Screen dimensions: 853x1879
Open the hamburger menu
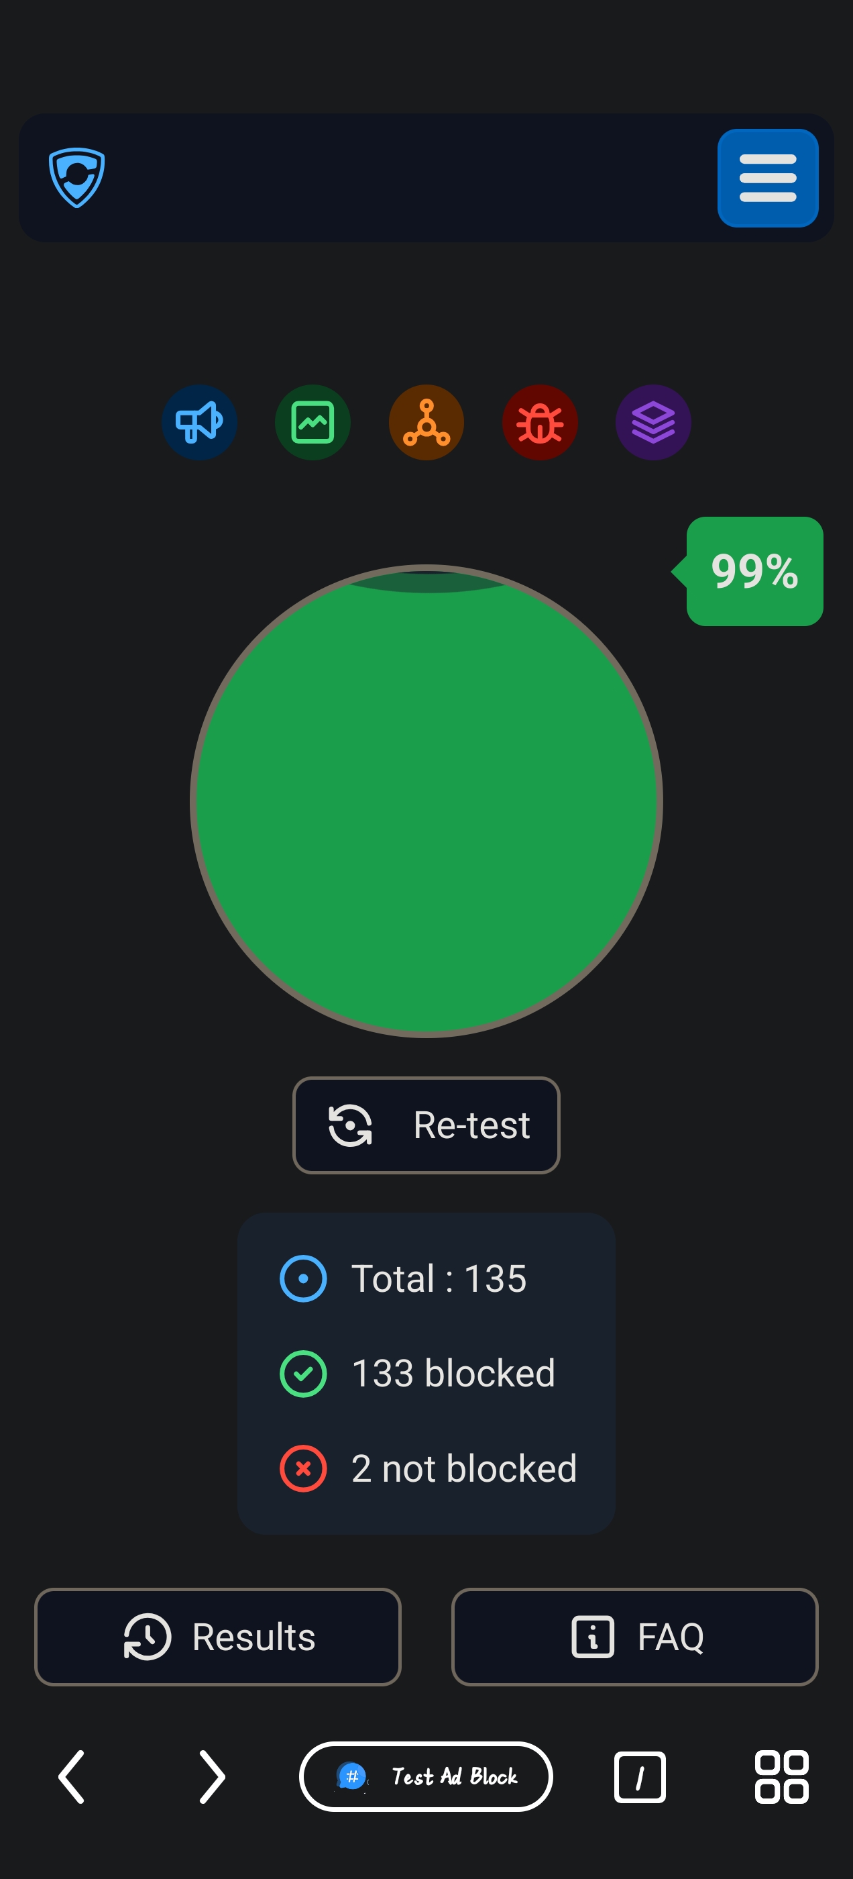click(767, 178)
